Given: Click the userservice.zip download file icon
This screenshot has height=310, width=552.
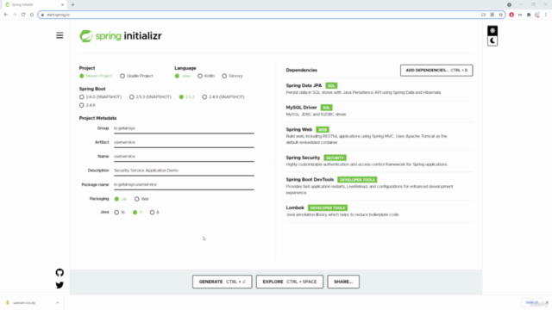Looking at the screenshot, I should coord(8,302).
